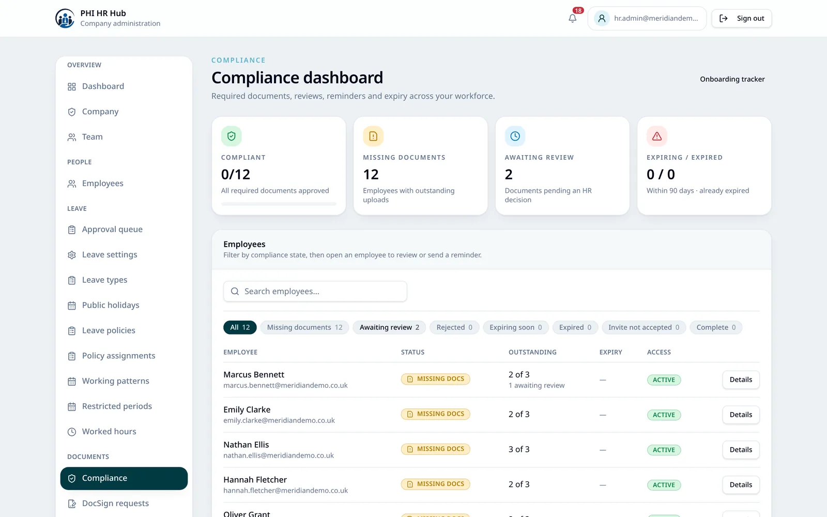Click the Team people icon in sidebar
Viewport: 827px width, 517px height.
pyautogui.click(x=72, y=138)
